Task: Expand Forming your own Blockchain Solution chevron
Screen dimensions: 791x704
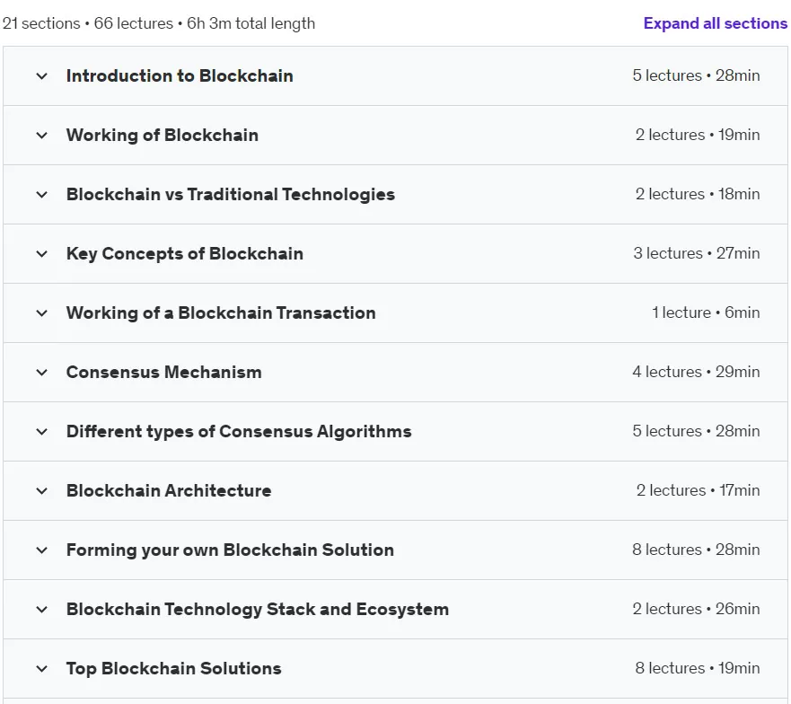Action: [x=42, y=550]
